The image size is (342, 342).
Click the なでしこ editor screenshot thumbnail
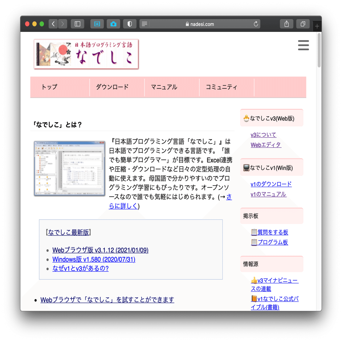pos(69,169)
